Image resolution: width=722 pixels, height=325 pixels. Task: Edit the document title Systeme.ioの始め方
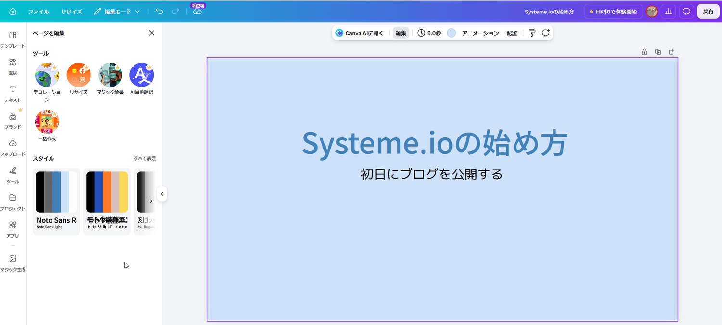tap(549, 12)
